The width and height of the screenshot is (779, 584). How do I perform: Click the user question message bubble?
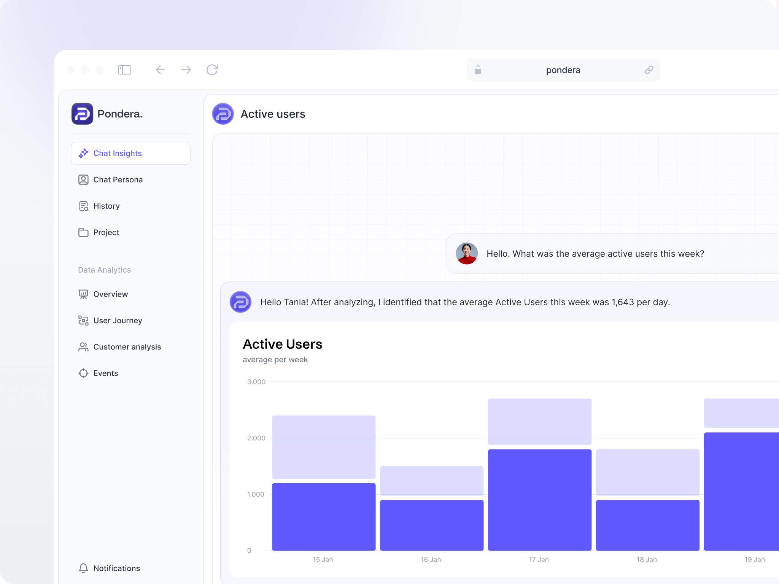612,254
